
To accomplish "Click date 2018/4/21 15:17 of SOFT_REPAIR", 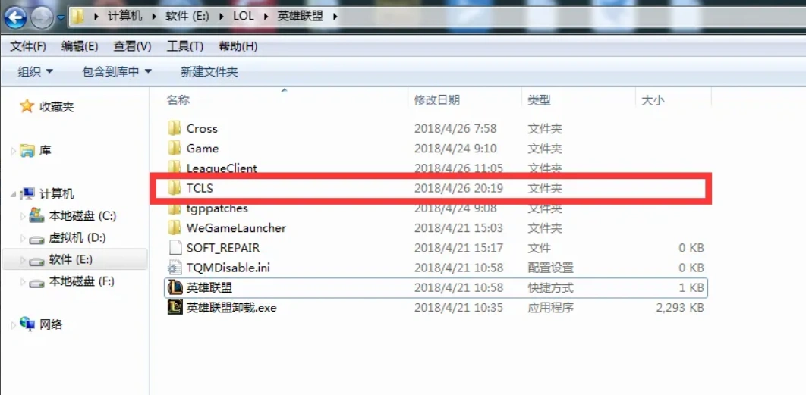I will point(458,248).
